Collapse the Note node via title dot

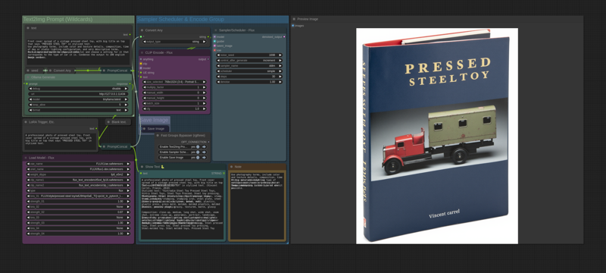point(231,167)
